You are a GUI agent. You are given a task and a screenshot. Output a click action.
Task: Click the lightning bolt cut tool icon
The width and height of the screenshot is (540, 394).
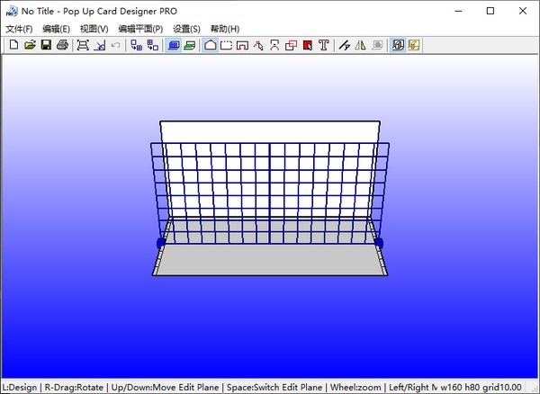[x=344, y=45]
